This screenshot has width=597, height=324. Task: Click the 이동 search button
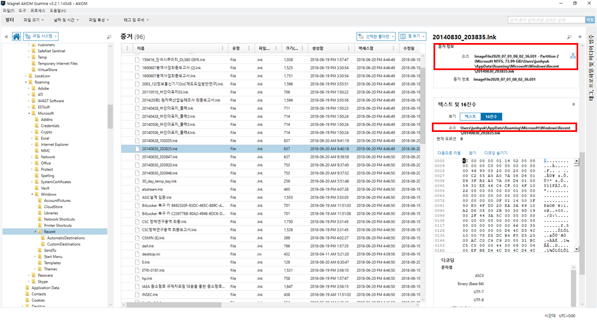tap(589, 20)
